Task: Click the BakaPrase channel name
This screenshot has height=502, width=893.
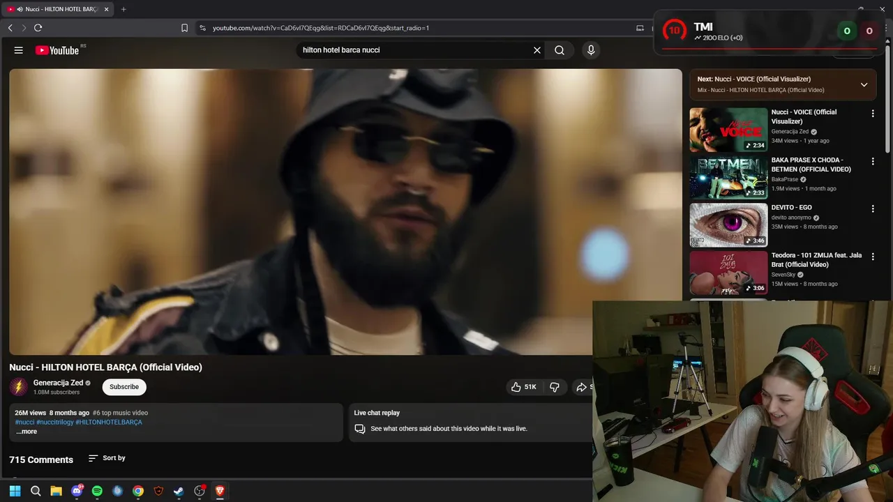Action: tap(785, 179)
